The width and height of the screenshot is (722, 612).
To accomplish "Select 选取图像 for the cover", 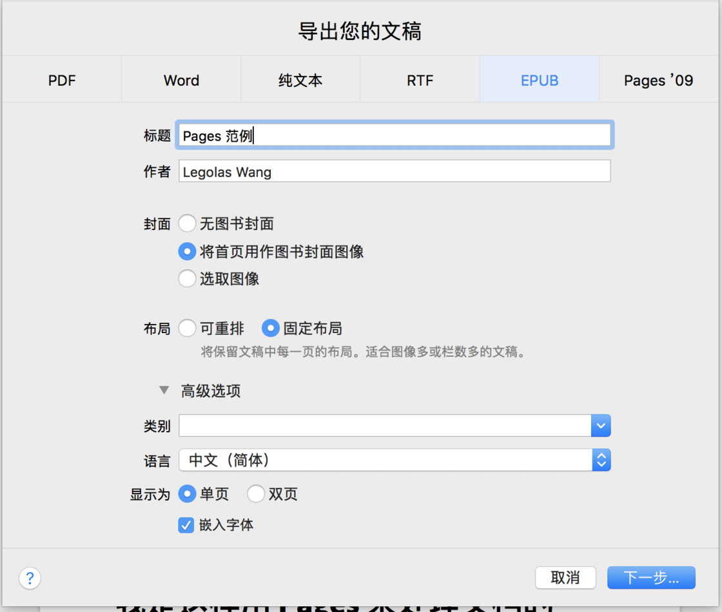I will pyautogui.click(x=187, y=279).
